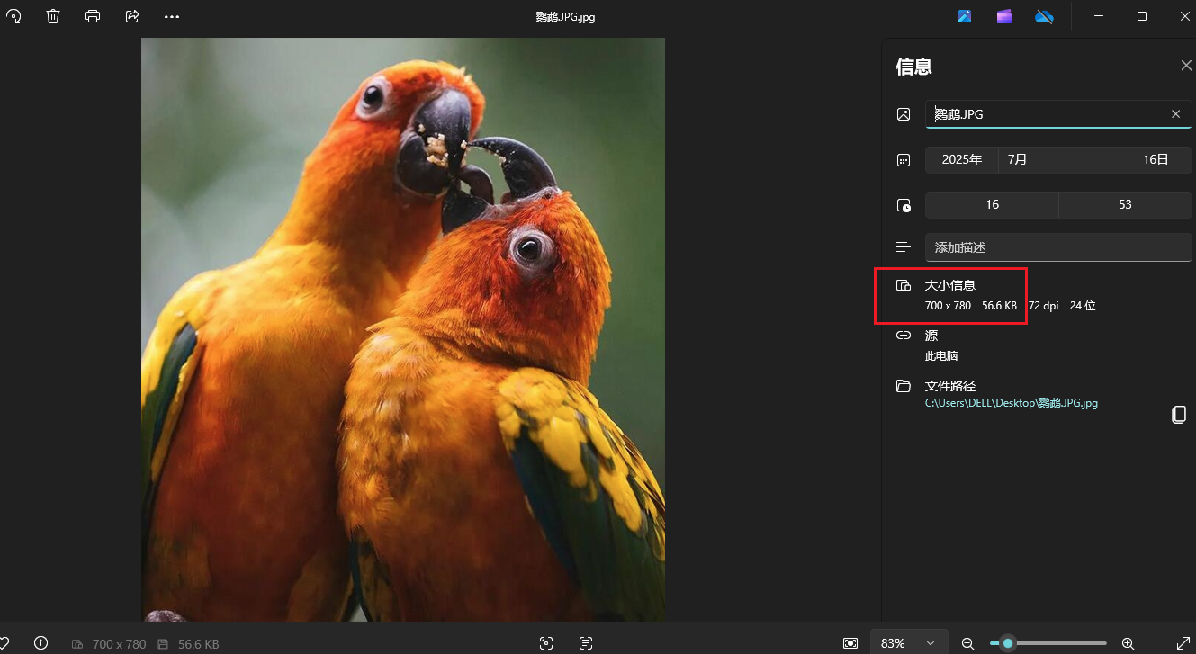Click the description lines icon
1196x654 pixels.
(904, 247)
